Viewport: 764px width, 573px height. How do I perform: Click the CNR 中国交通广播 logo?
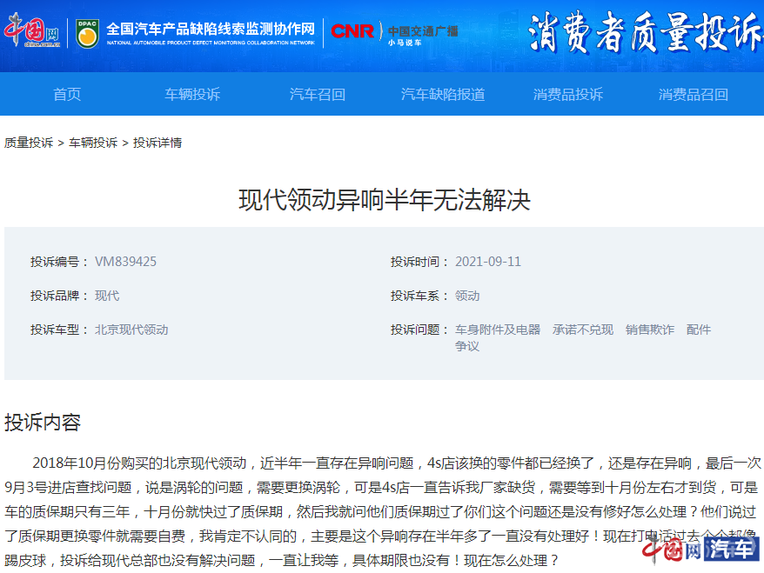click(394, 33)
